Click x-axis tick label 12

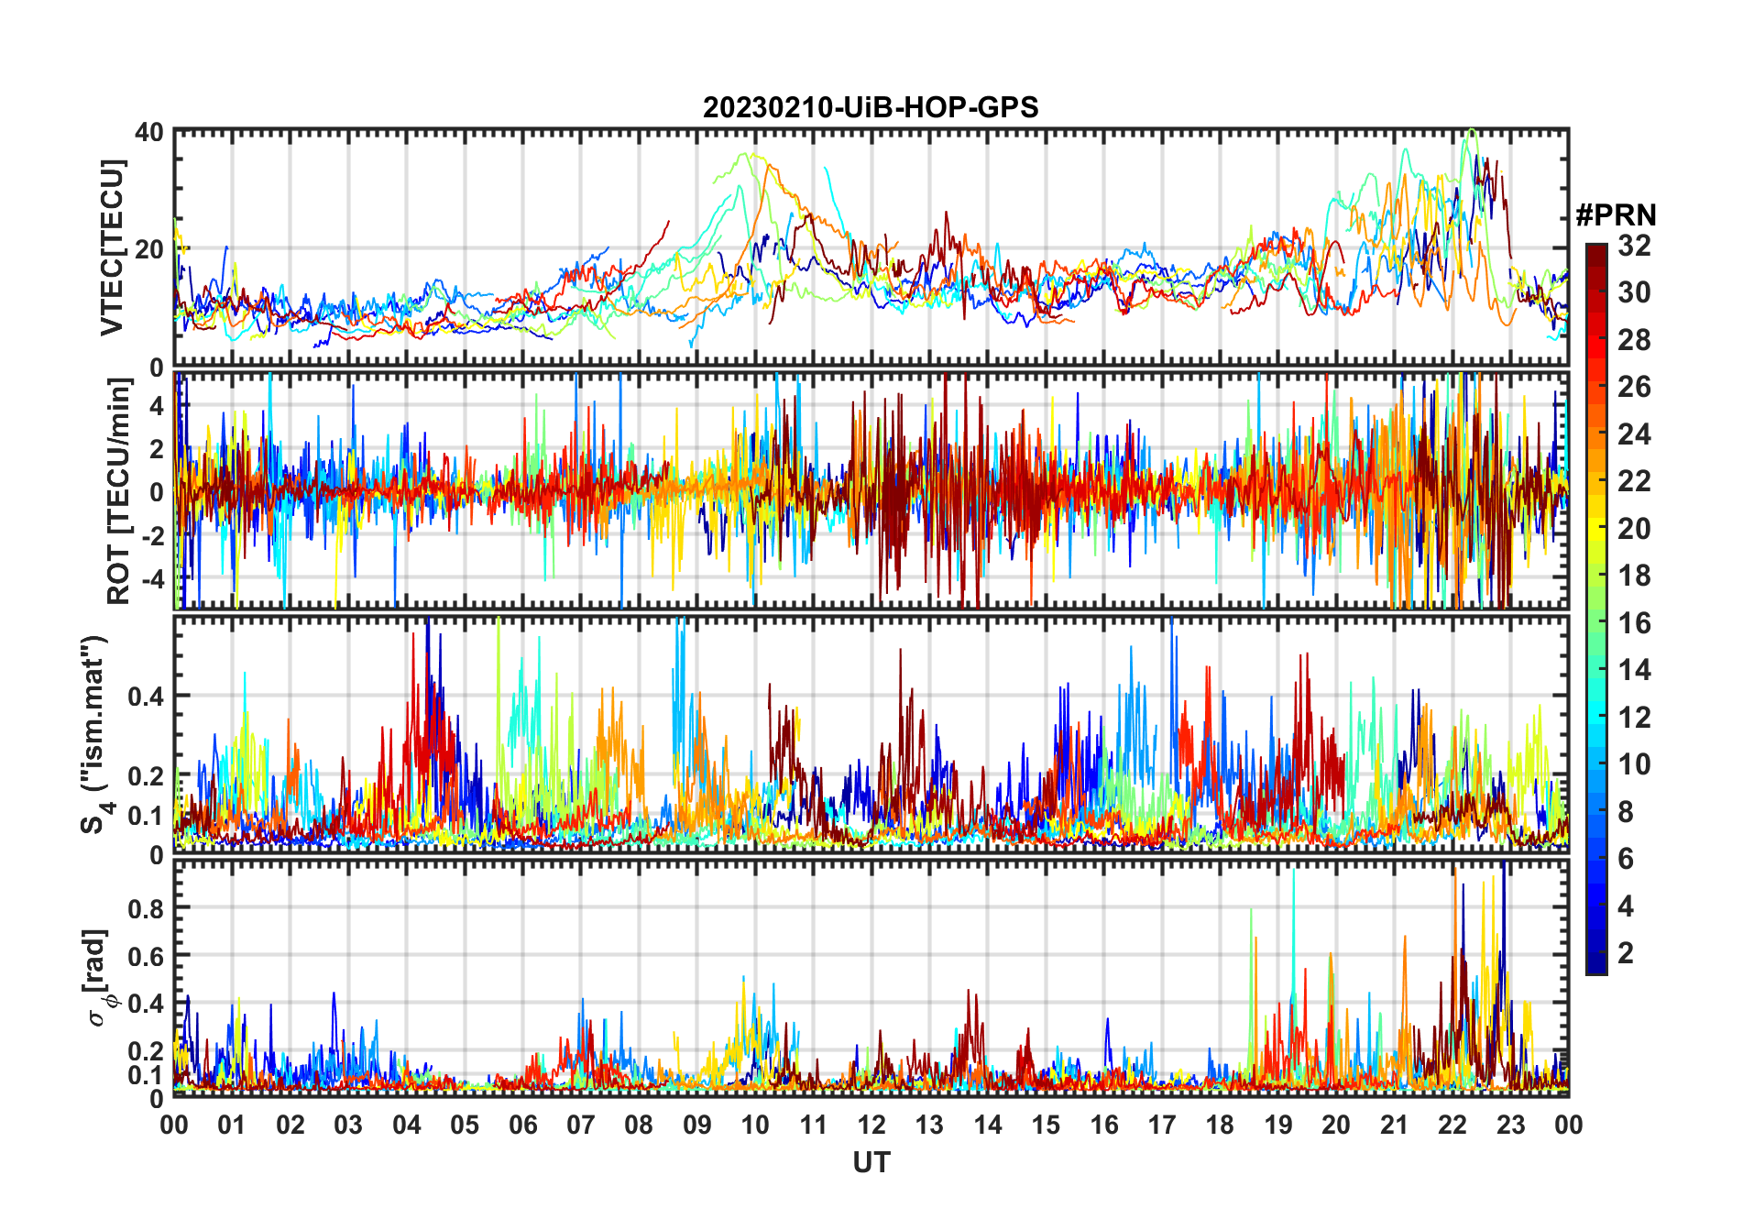871,1125
